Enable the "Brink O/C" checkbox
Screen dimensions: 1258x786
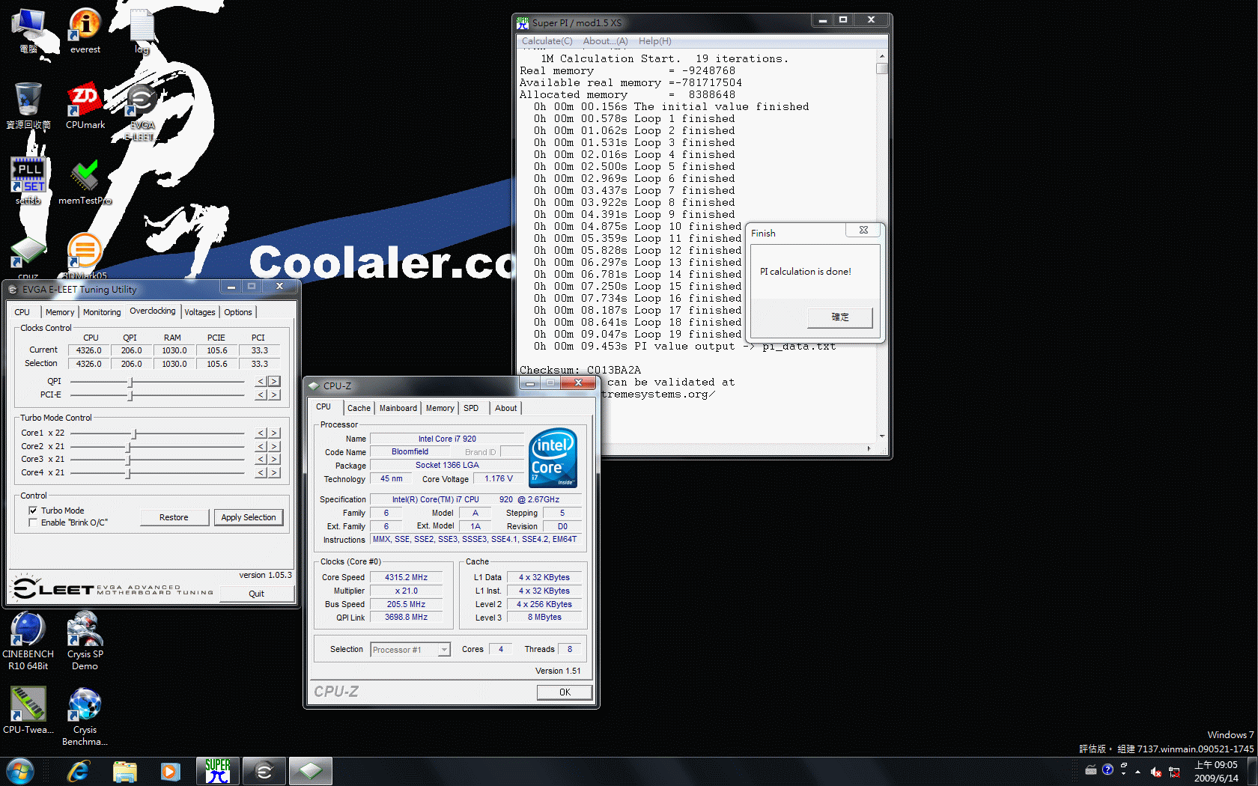(33, 523)
